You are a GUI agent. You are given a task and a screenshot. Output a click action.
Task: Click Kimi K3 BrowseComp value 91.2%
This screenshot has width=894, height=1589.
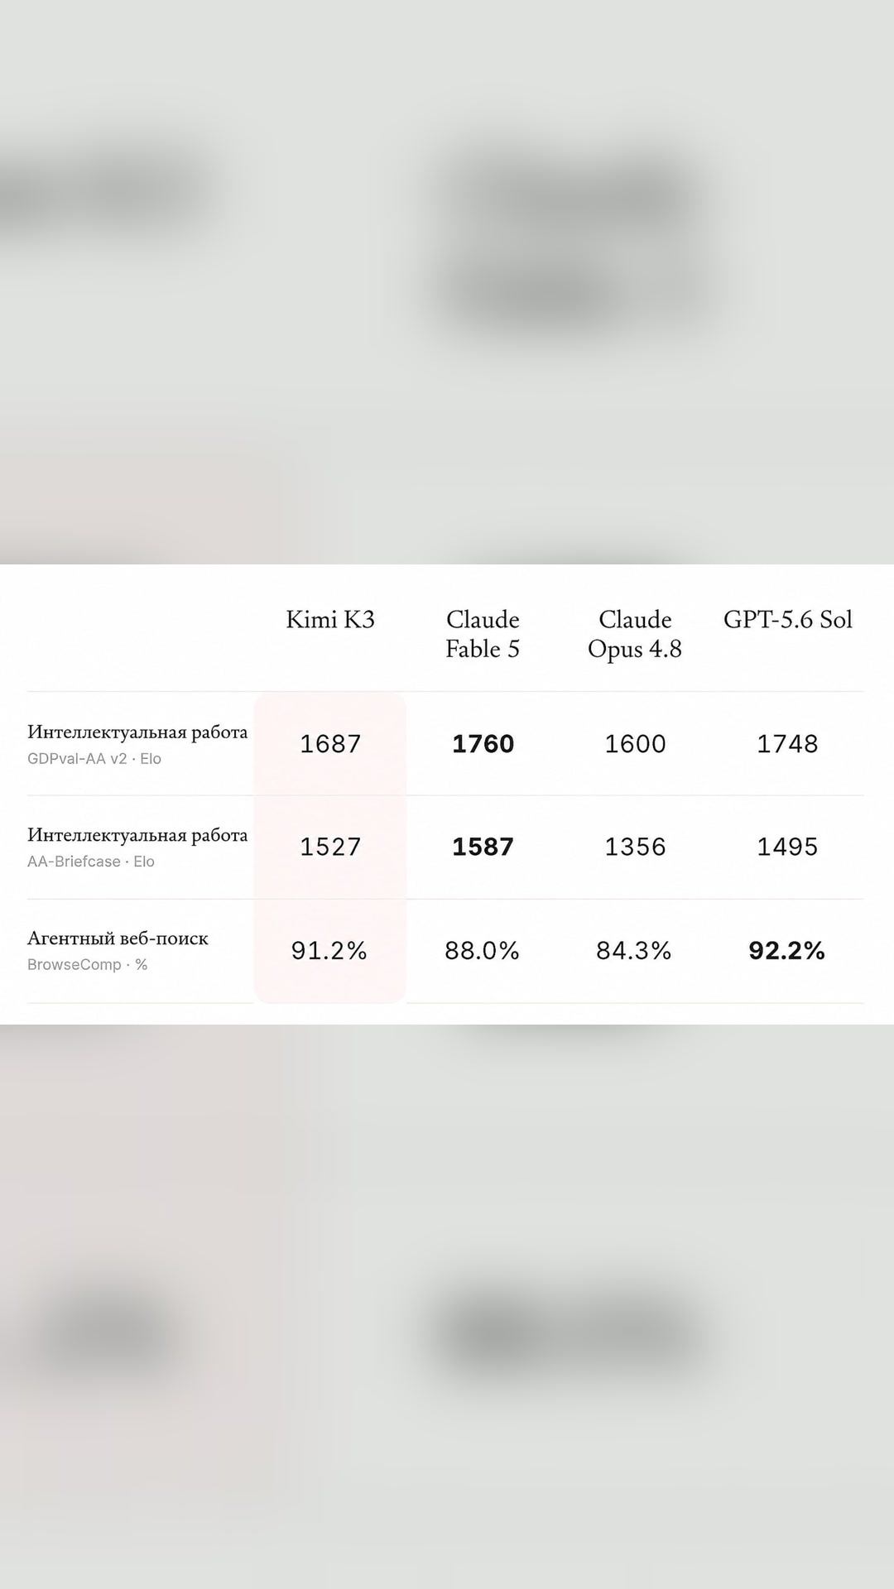tap(329, 950)
